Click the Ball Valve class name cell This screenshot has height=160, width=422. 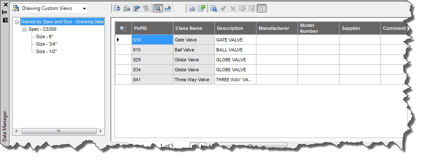click(194, 50)
